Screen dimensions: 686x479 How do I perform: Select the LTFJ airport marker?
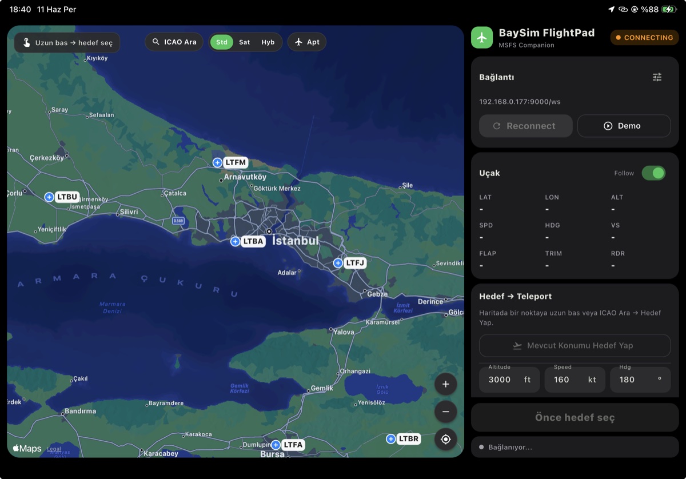(350, 263)
